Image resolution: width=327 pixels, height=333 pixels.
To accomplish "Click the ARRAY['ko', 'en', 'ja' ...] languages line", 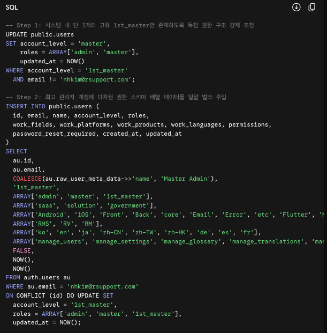I will click(136, 233).
